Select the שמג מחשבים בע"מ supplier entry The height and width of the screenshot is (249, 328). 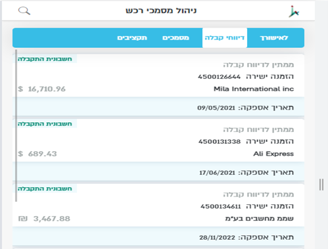point(260,219)
